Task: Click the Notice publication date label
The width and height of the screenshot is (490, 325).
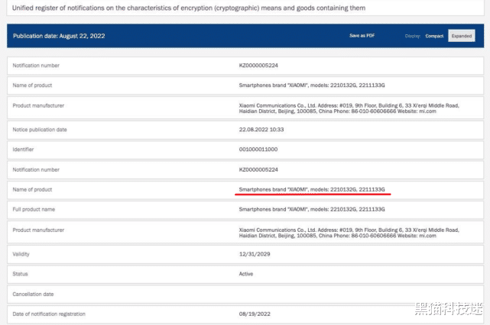Action: (x=40, y=130)
